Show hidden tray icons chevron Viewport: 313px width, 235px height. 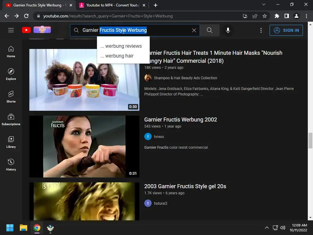click(x=267, y=228)
